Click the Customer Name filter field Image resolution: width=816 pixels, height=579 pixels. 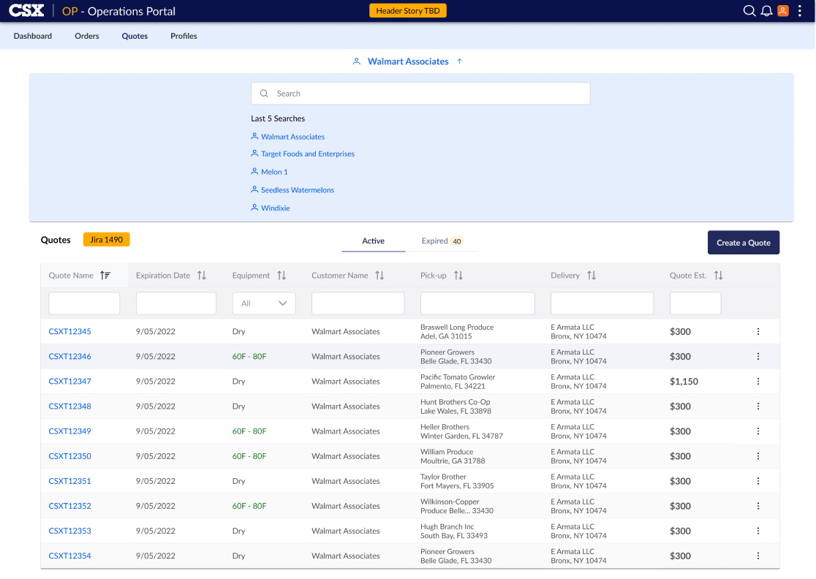coord(358,303)
